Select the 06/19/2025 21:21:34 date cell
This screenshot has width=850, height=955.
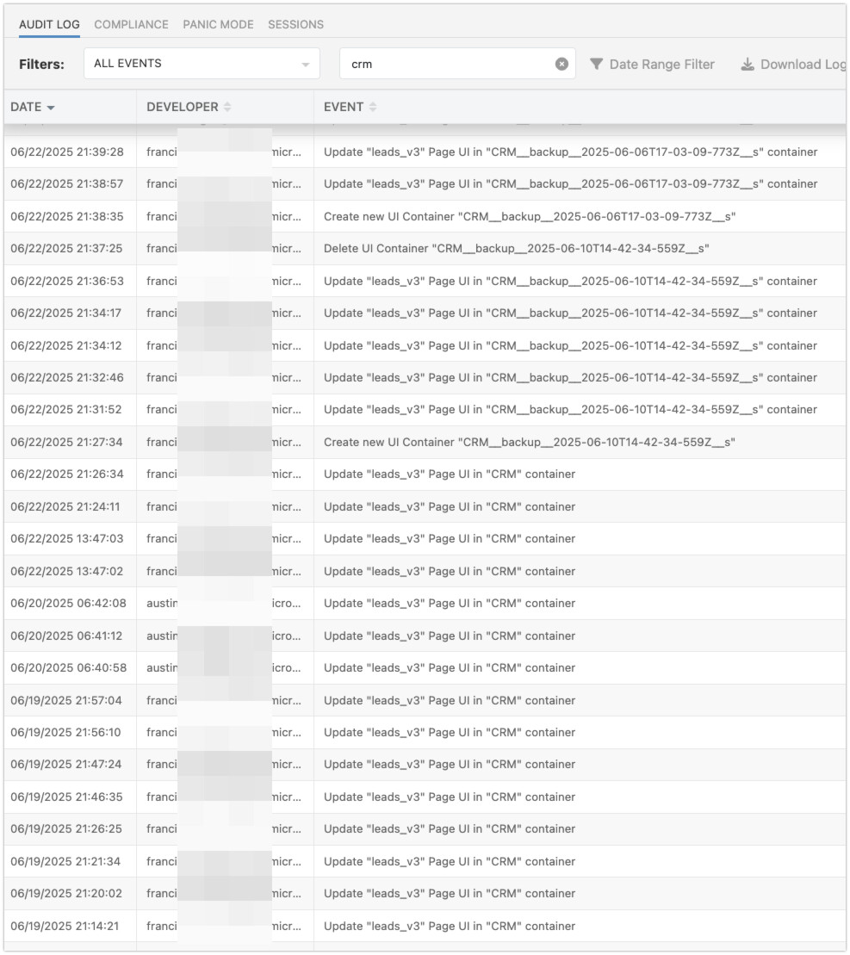pyautogui.click(x=65, y=862)
